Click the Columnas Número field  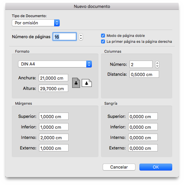141,64
